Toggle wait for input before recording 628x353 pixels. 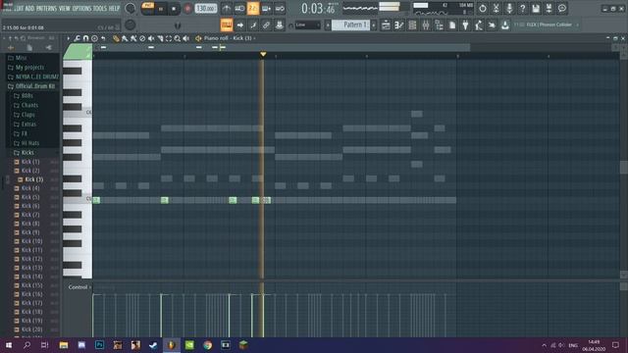[239, 8]
